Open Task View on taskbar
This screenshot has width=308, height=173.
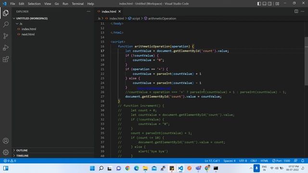pyautogui.click(x=110, y=168)
